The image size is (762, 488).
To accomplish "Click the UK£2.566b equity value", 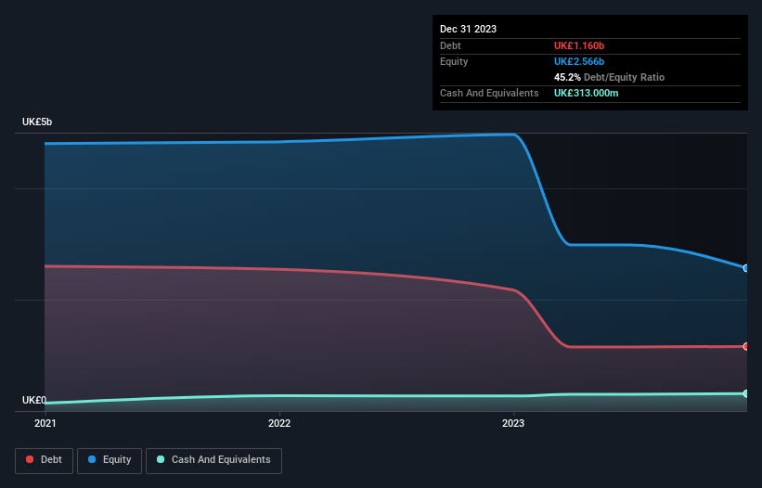I will (579, 61).
